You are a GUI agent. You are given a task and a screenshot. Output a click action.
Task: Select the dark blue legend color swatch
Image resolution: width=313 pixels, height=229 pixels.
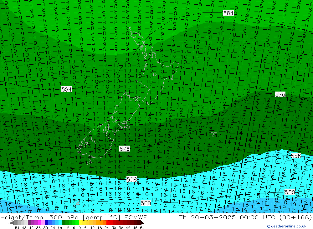point(47,223)
